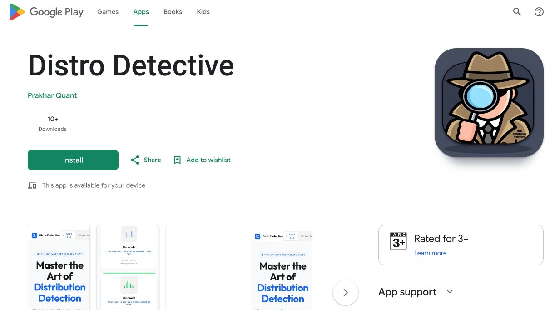Viewport: 545px width, 310px height.
Task: Advance screenshots with the next arrow
Action: click(346, 293)
